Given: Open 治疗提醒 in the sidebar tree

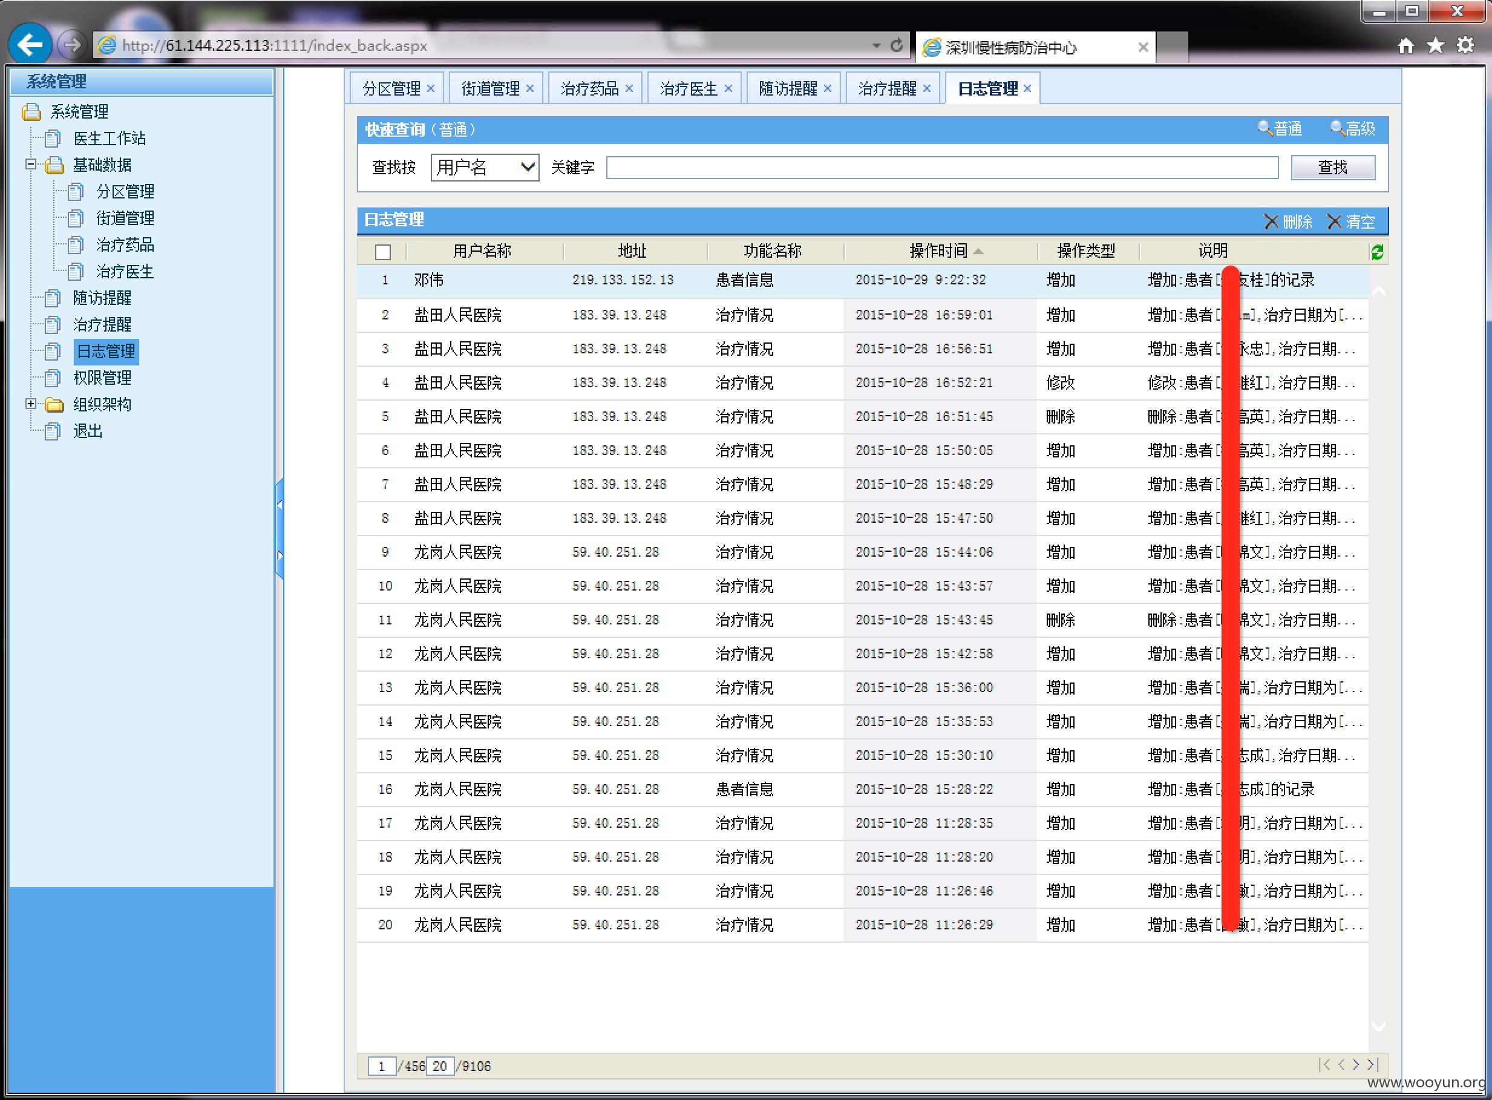Looking at the screenshot, I should (102, 324).
